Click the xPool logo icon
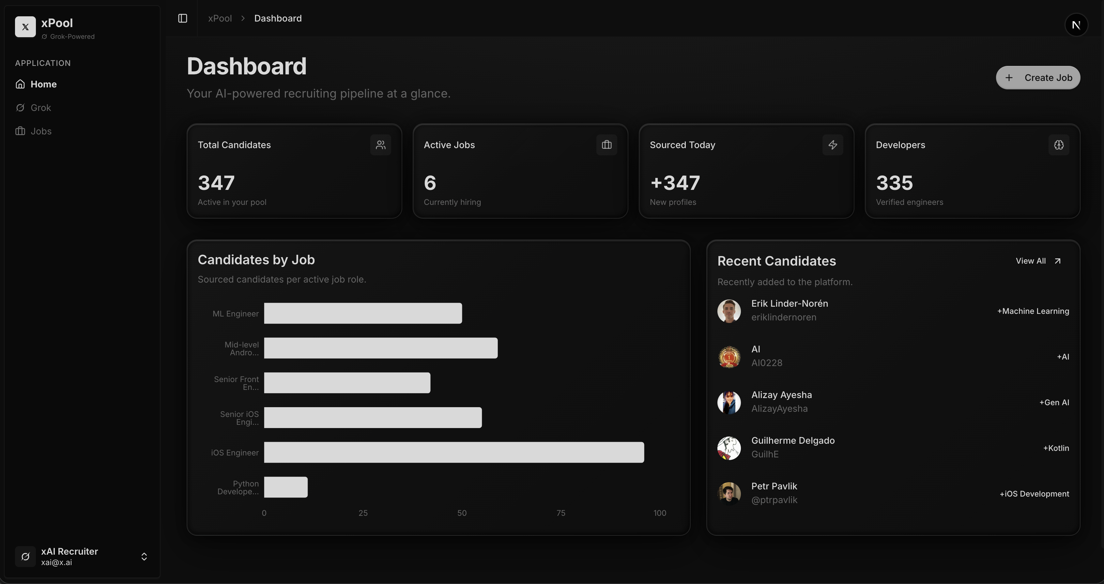The image size is (1104, 584). (25, 27)
